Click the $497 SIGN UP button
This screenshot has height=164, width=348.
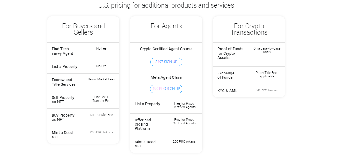(166, 62)
